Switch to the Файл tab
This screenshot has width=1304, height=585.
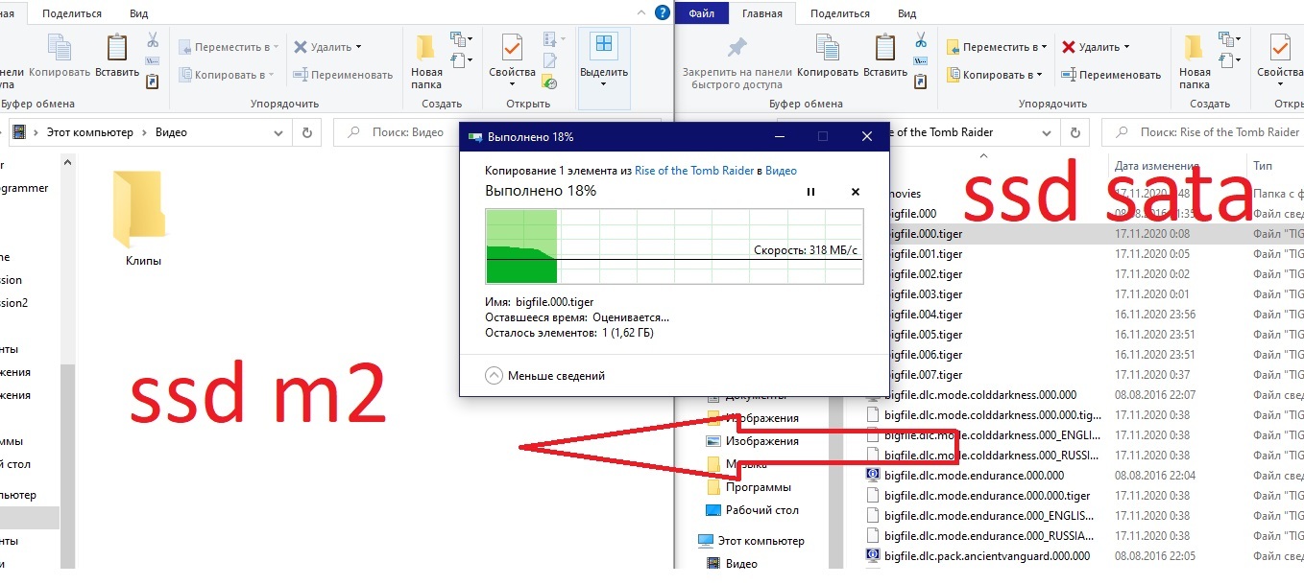(702, 13)
